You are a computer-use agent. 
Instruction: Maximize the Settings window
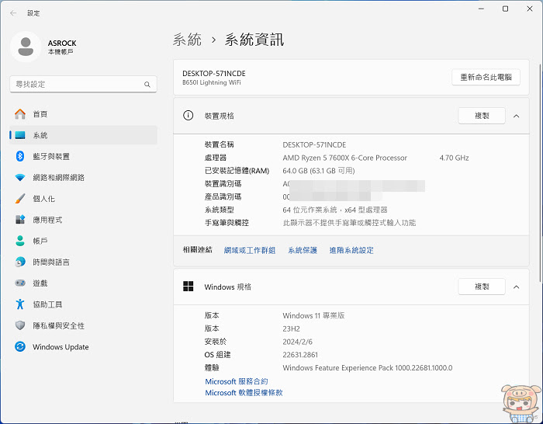click(x=505, y=9)
